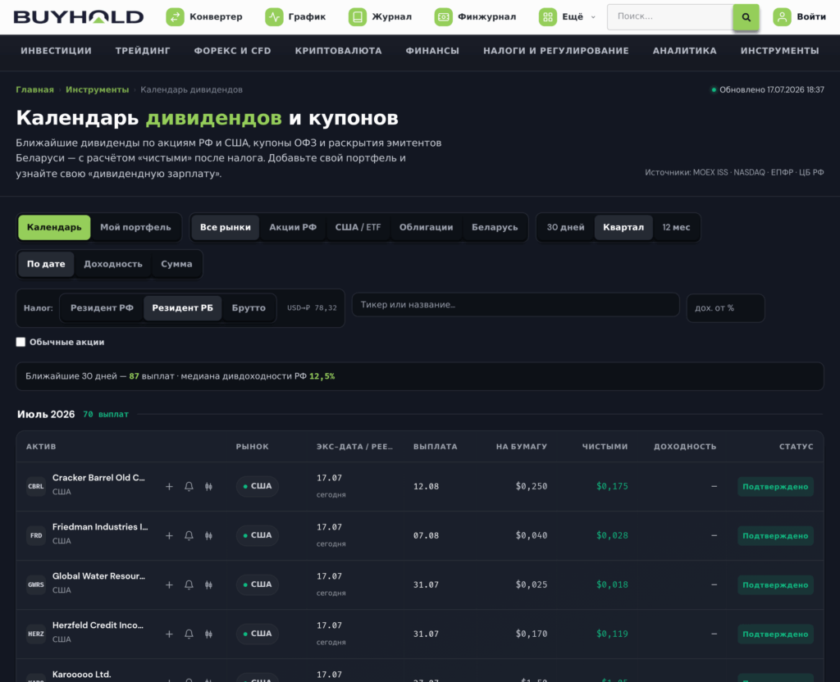Set period to 12 мес

(x=676, y=228)
